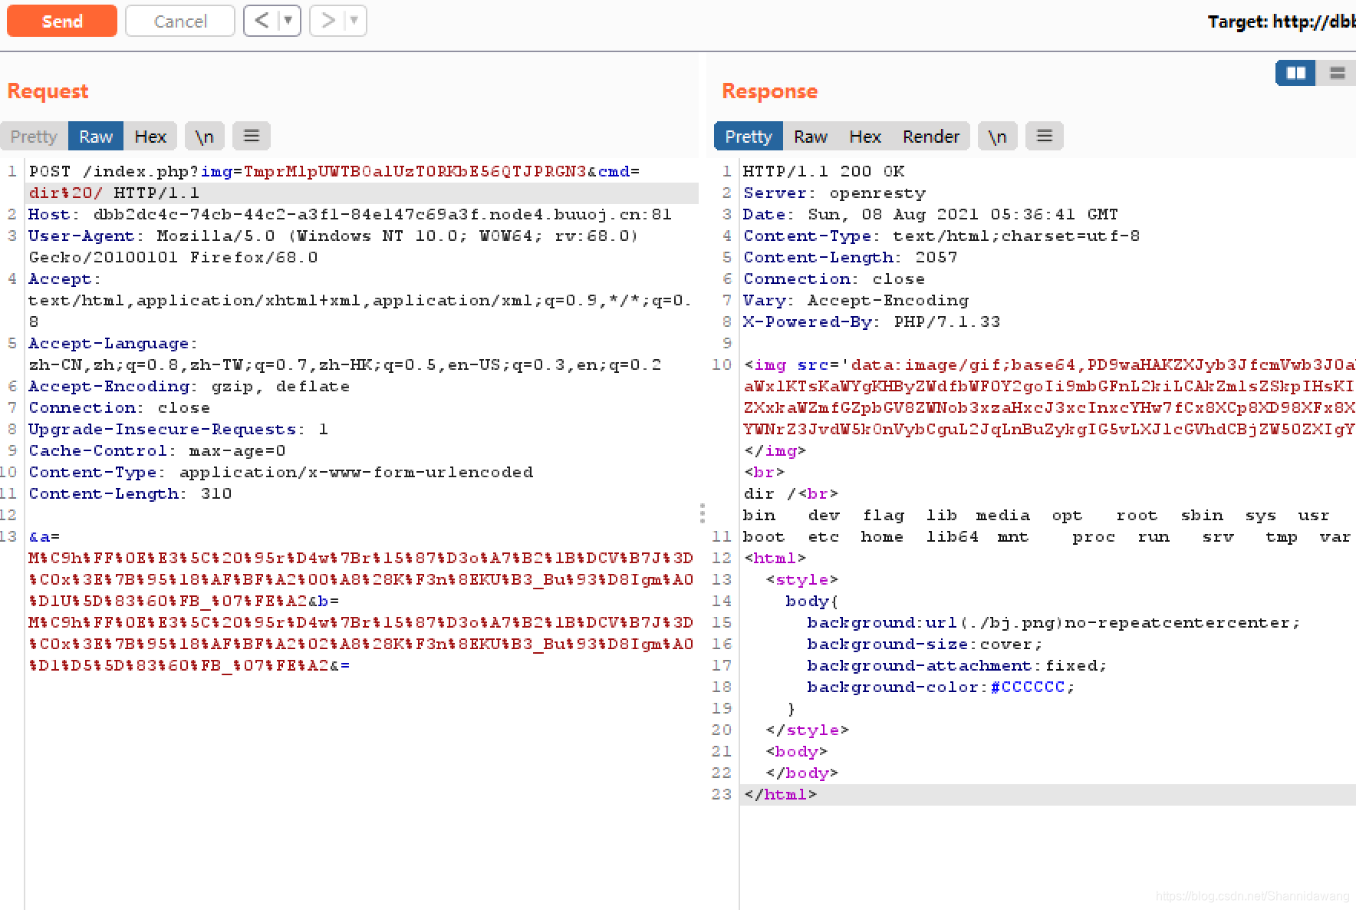The width and height of the screenshot is (1356, 910).
Task: Click the img src data URI line
Action: (1049, 364)
